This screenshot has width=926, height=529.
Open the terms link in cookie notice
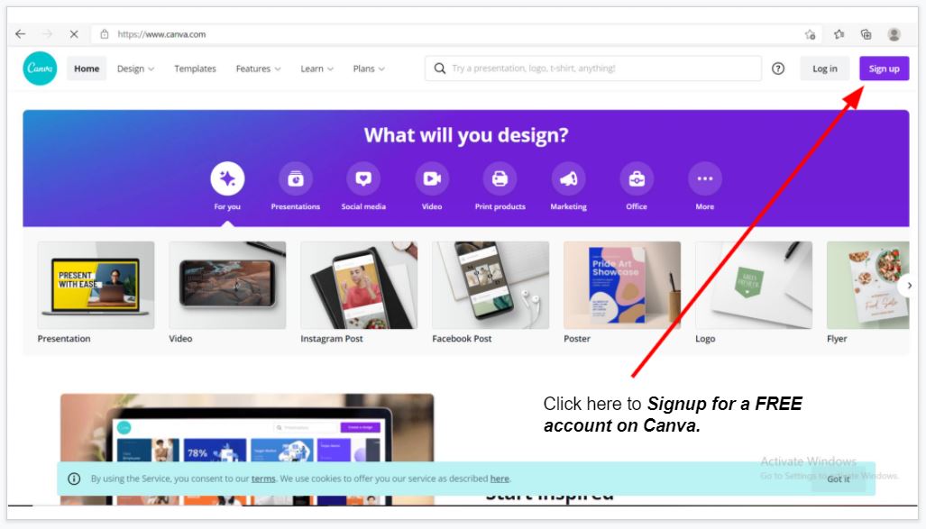[x=263, y=479]
